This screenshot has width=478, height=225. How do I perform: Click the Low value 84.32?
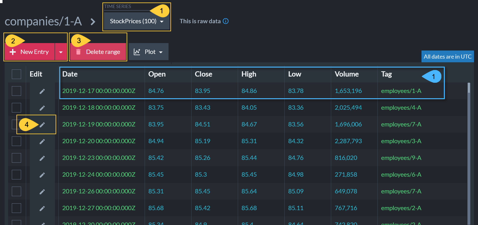pos(296,141)
